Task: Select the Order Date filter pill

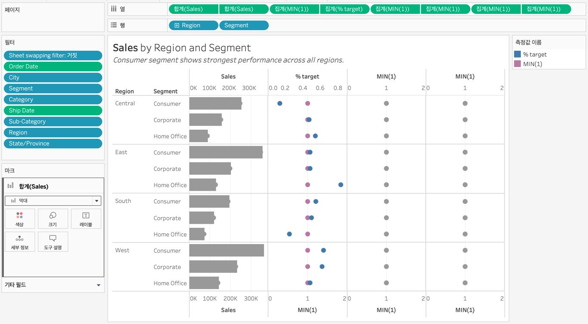Action: click(x=53, y=67)
